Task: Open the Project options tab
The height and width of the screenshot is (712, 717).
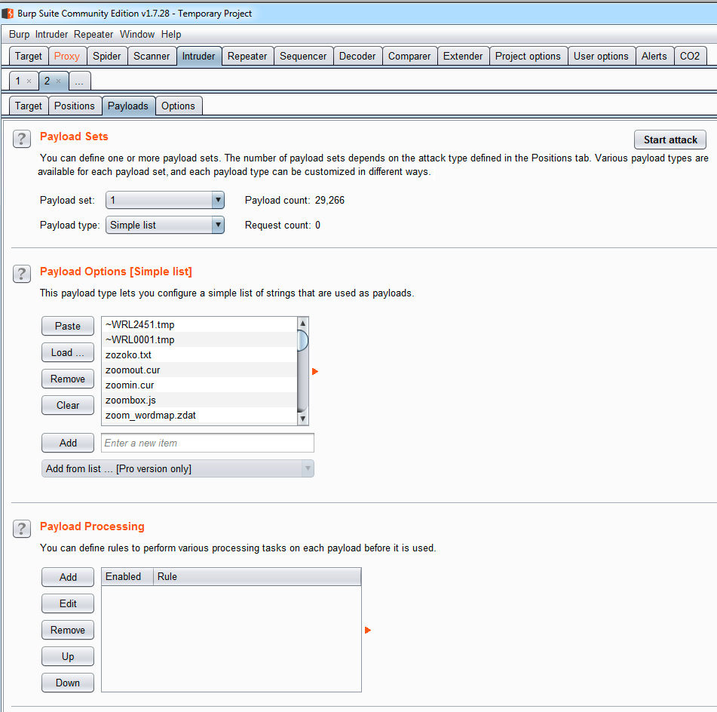Action: coord(528,56)
